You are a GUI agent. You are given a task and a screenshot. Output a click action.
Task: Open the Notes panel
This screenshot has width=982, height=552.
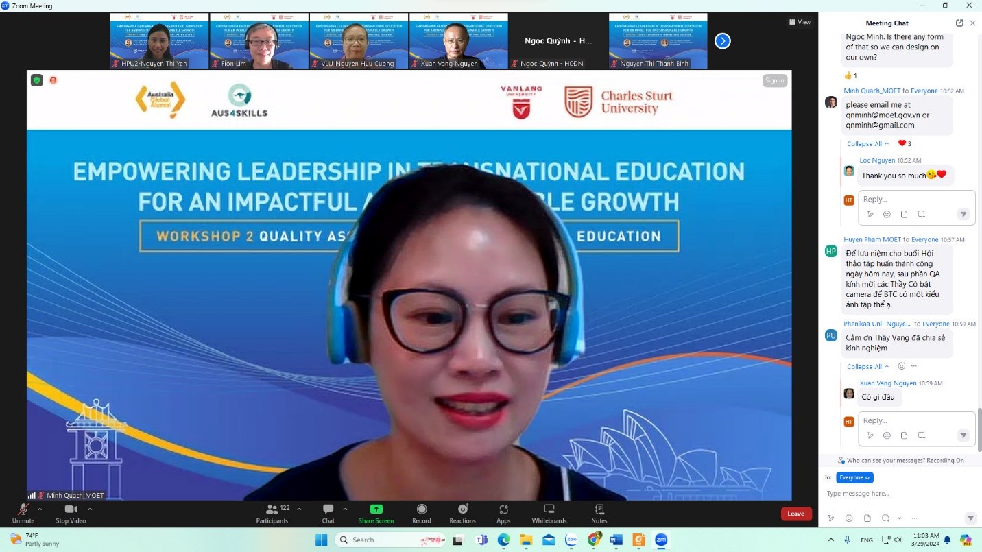(599, 513)
